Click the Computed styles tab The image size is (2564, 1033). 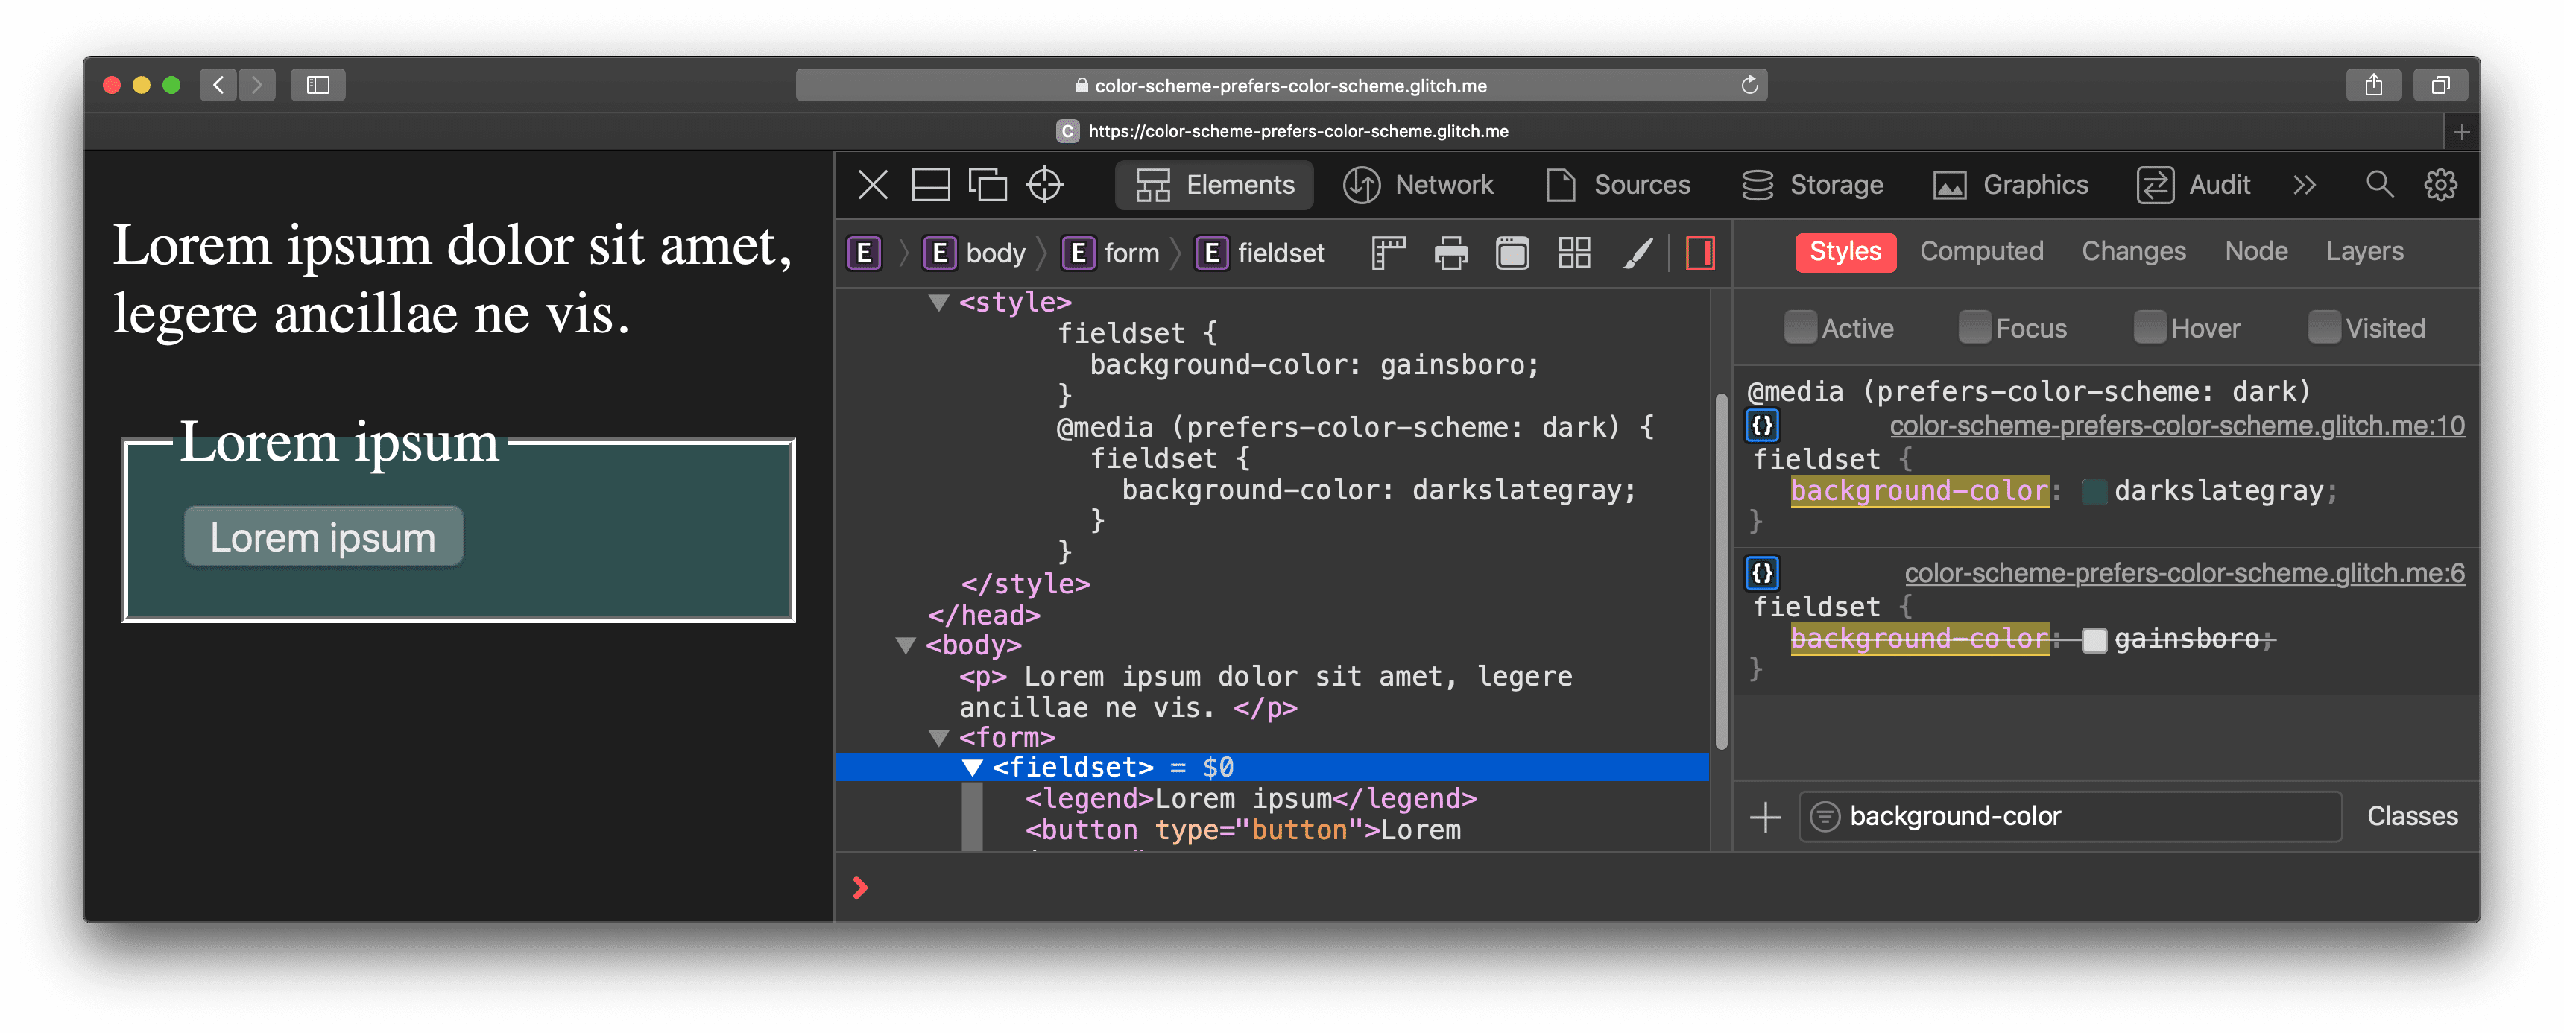click(x=1980, y=252)
